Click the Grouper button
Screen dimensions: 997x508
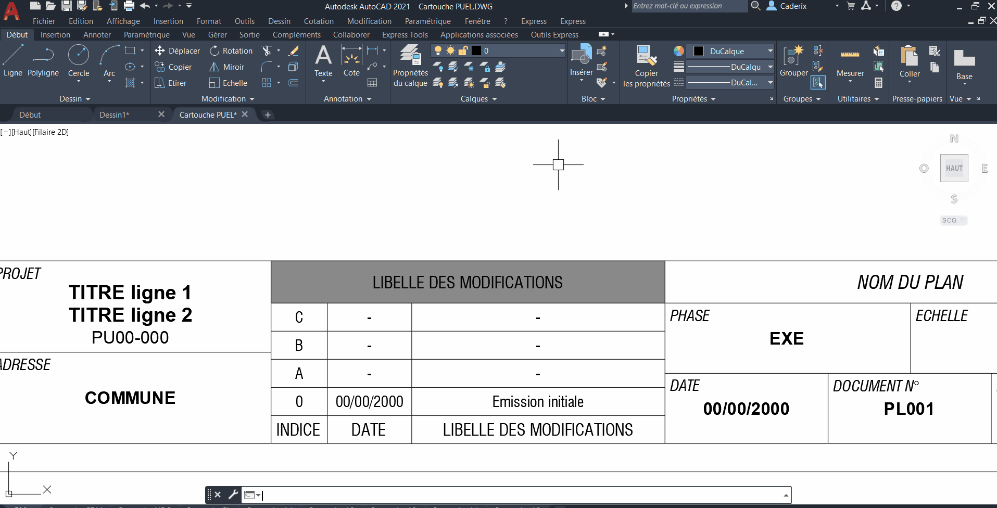pos(793,62)
